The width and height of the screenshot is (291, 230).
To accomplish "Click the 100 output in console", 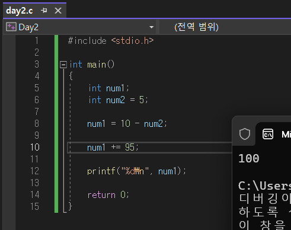I will click(249, 158).
